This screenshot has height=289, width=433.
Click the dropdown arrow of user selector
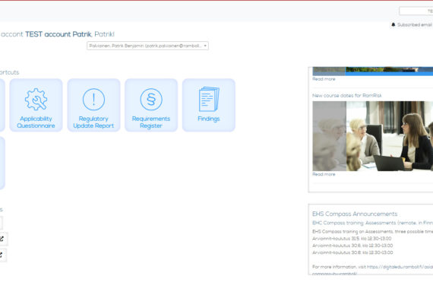(x=205, y=46)
